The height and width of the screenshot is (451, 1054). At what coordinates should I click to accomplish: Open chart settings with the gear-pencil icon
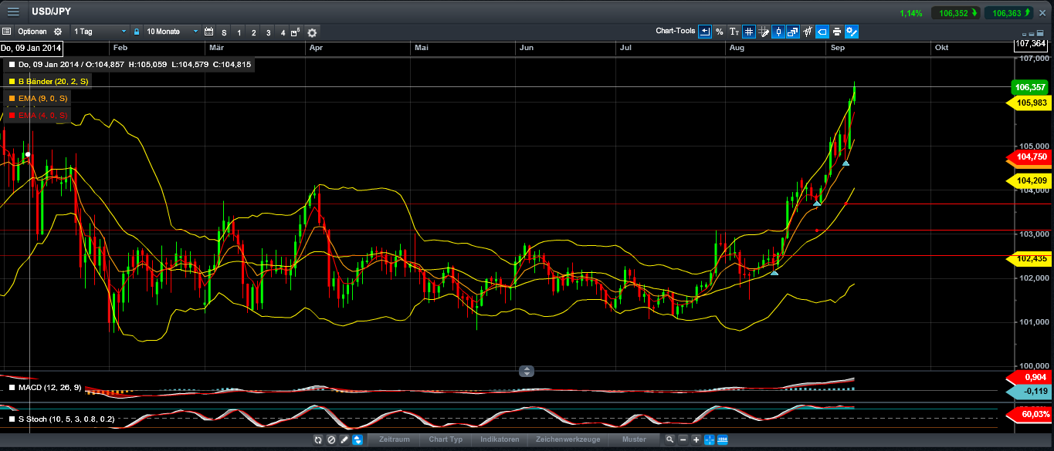[x=852, y=32]
